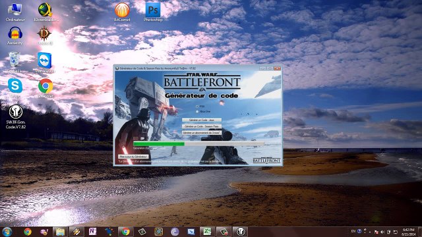The image size is (422, 237).
Task: Click 'Générer un abonnement de 3 mois' button
Action: pos(202,133)
